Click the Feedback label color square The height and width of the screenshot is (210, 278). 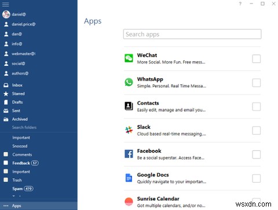[6, 163]
